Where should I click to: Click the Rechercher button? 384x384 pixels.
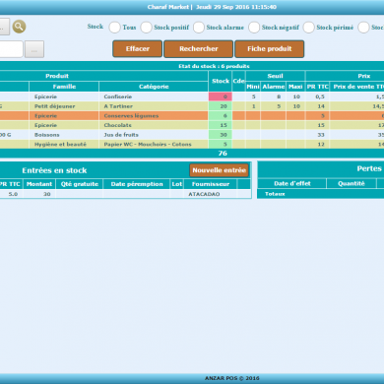click(199, 49)
